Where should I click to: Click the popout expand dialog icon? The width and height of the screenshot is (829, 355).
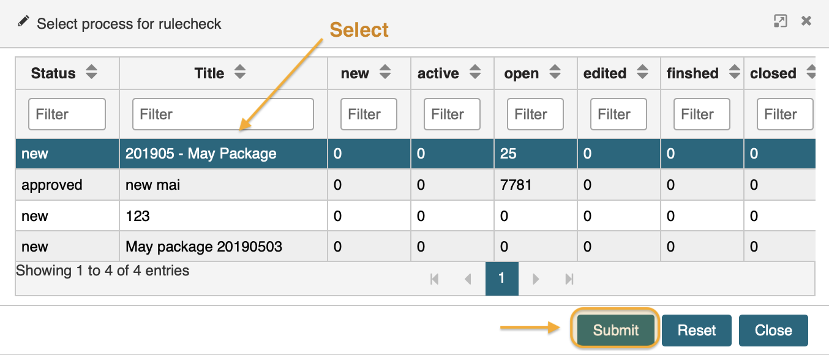click(780, 21)
